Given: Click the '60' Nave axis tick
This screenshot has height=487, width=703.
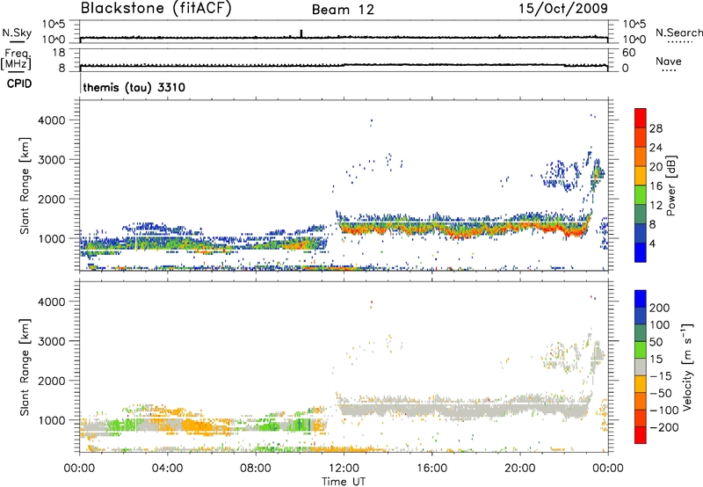Looking at the screenshot, I should coord(629,53).
